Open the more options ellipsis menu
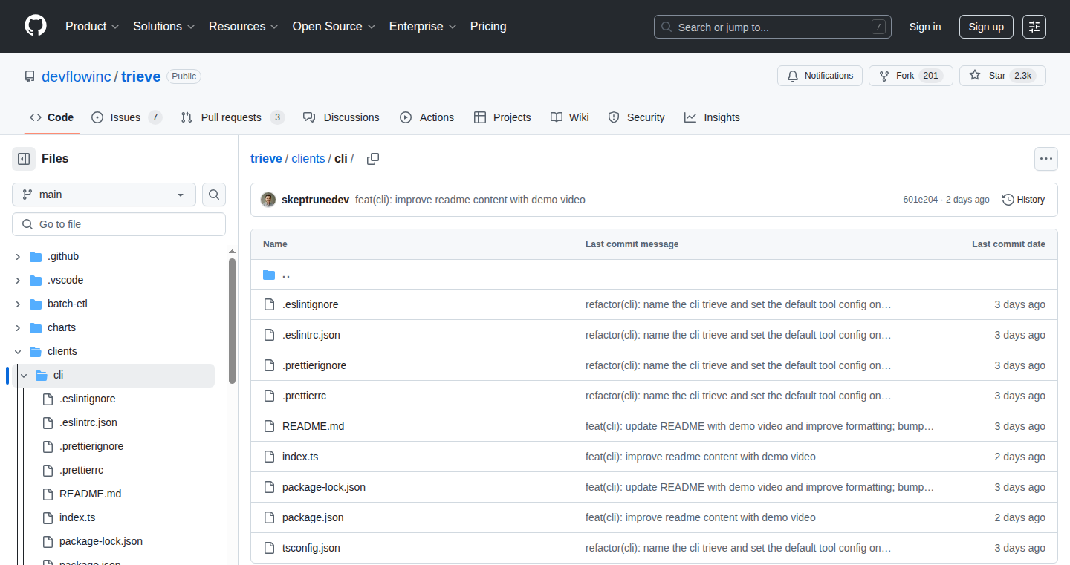The width and height of the screenshot is (1070, 565). coord(1046,159)
